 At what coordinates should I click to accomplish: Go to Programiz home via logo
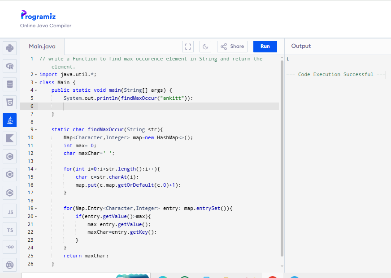(x=38, y=15)
